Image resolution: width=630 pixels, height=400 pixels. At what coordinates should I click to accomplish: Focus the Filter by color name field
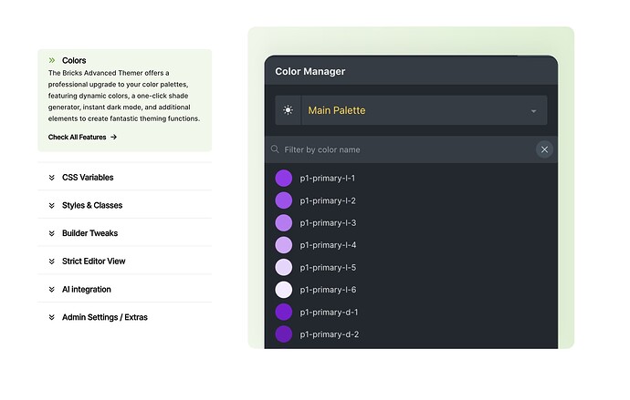(402, 149)
